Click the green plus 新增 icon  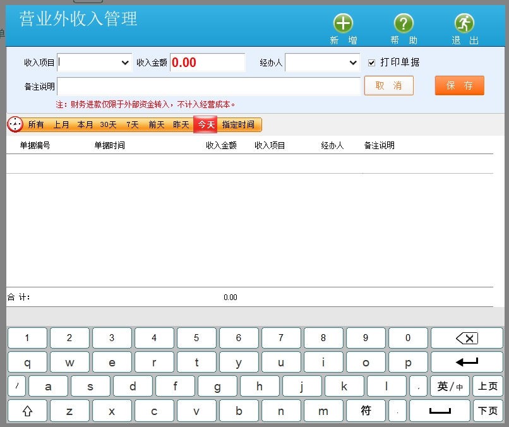(x=343, y=24)
